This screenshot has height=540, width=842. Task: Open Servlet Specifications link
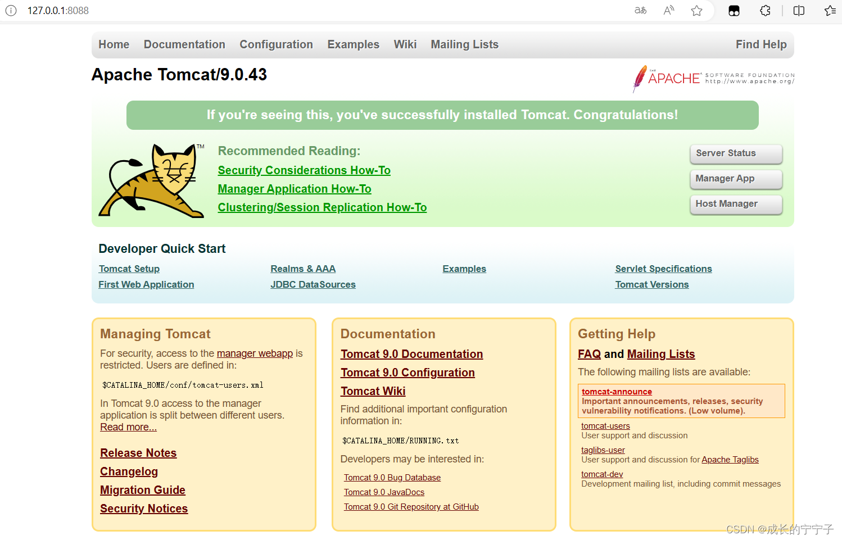tap(663, 269)
